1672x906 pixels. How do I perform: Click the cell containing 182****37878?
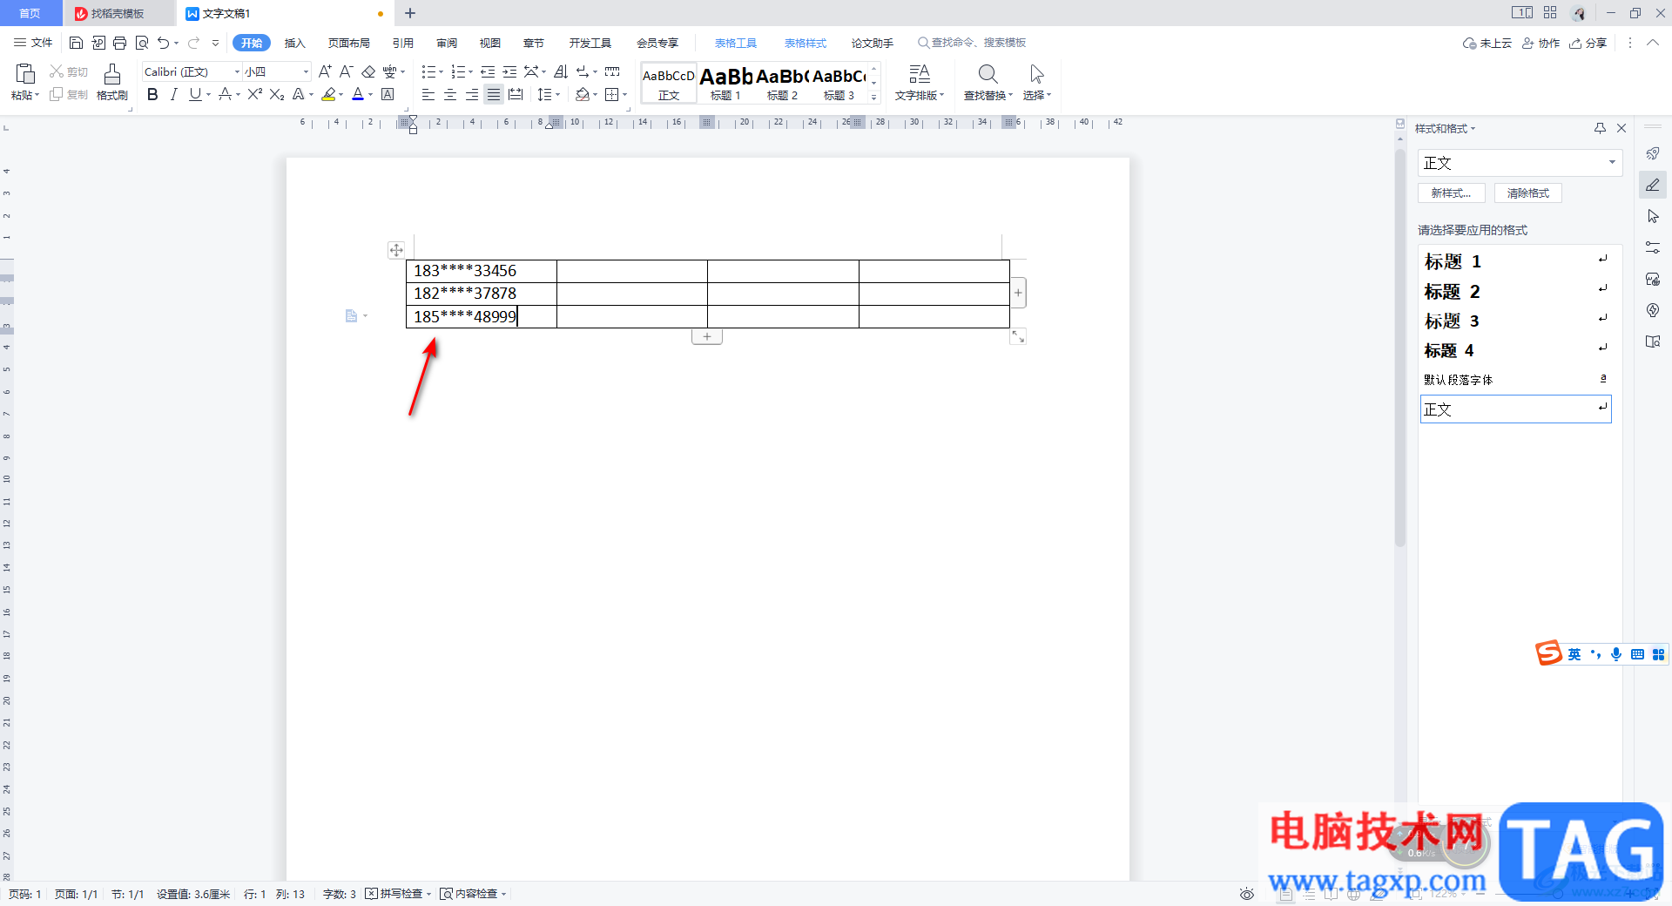click(482, 294)
